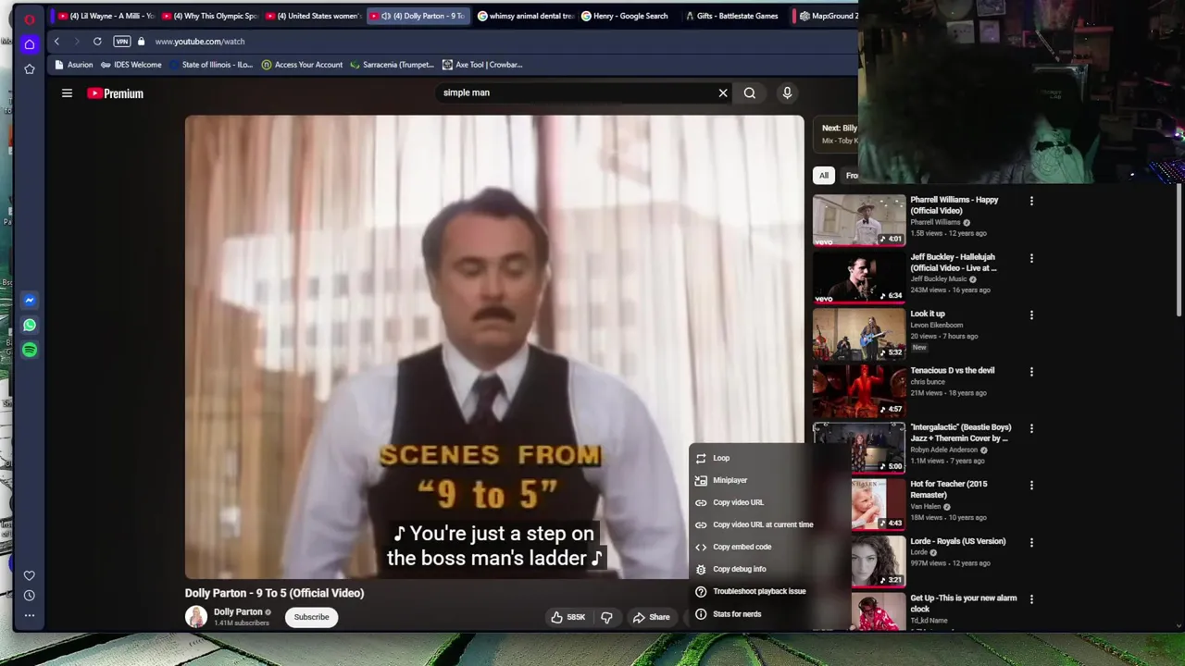This screenshot has width=1185, height=666.
Task: Open options for Pharrell Williams - Happy
Action: pos(1031,201)
